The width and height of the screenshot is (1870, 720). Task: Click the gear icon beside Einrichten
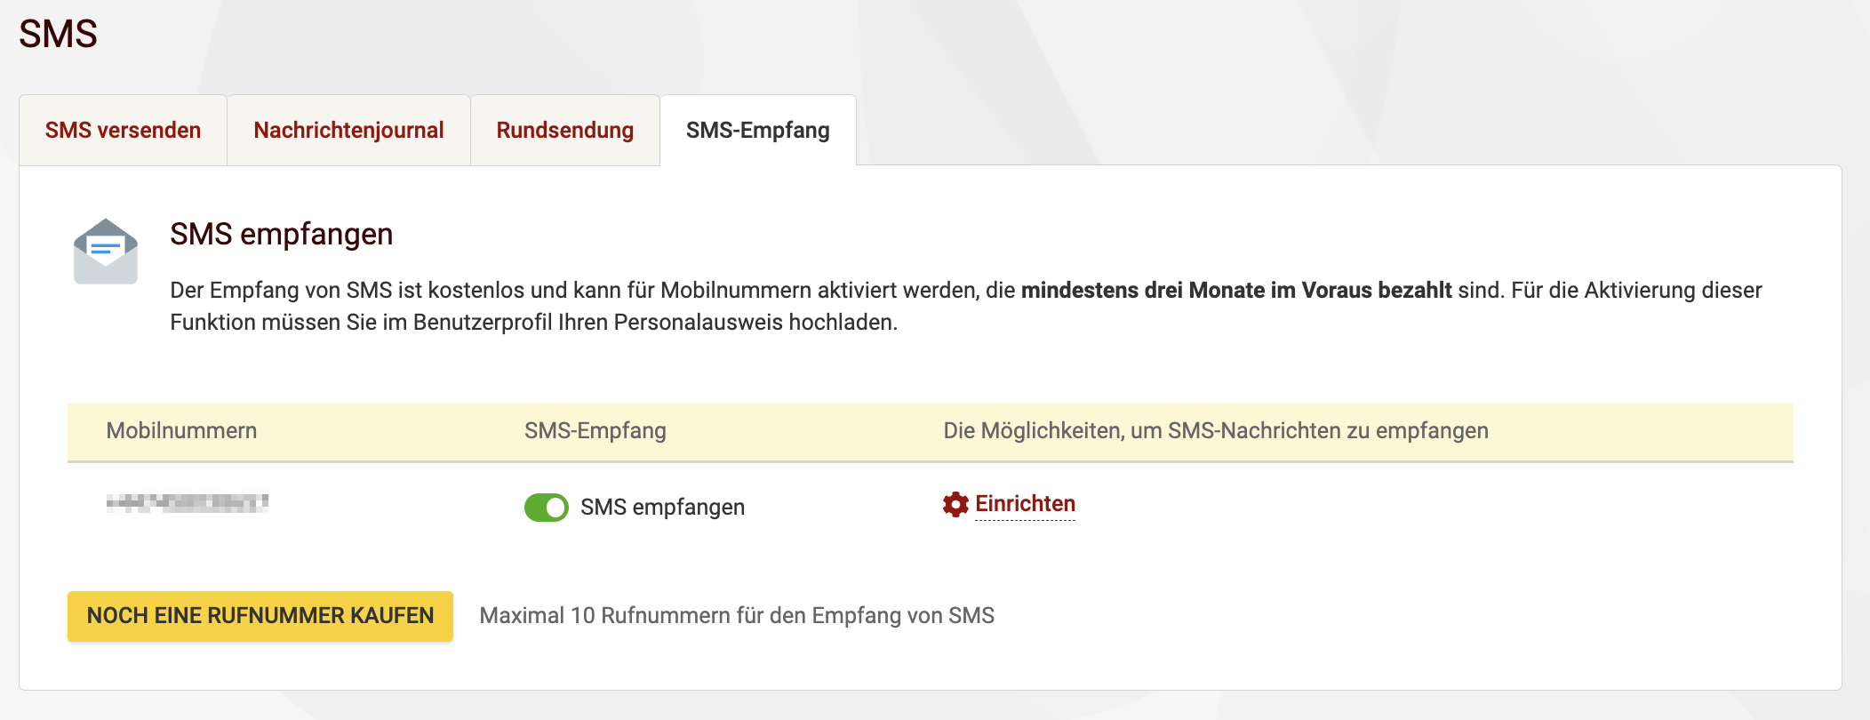coord(955,505)
